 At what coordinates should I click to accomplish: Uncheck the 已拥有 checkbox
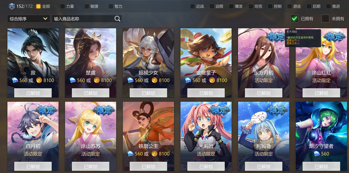pos(294,19)
